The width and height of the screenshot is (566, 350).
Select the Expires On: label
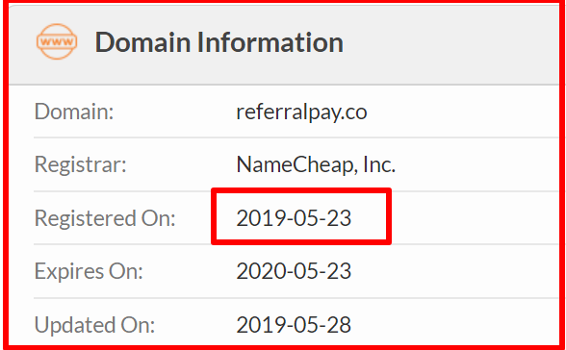[x=89, y=271]
